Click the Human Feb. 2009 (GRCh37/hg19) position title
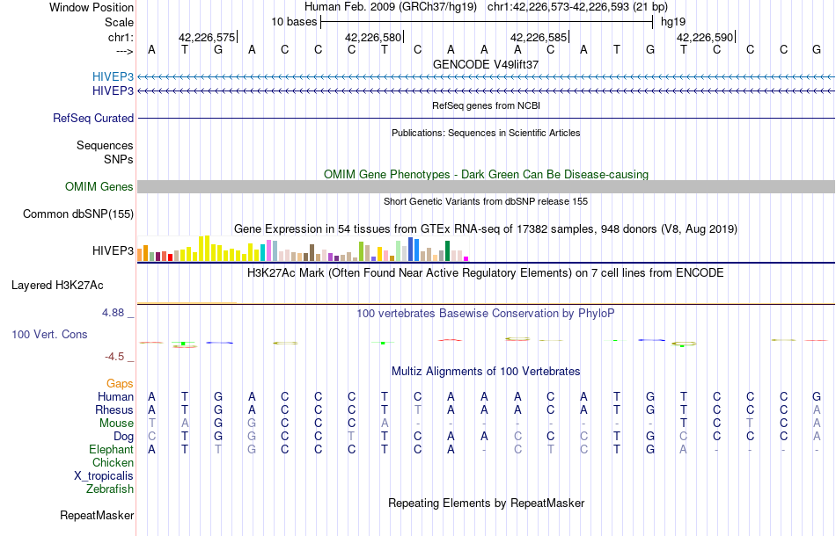 click(392, 7)
